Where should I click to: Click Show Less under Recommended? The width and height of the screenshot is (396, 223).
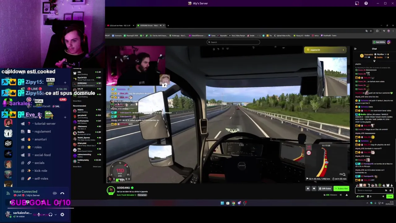pos(97,167)
